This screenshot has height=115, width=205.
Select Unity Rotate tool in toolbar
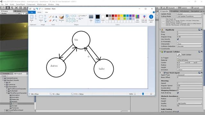tap(12, 8)
